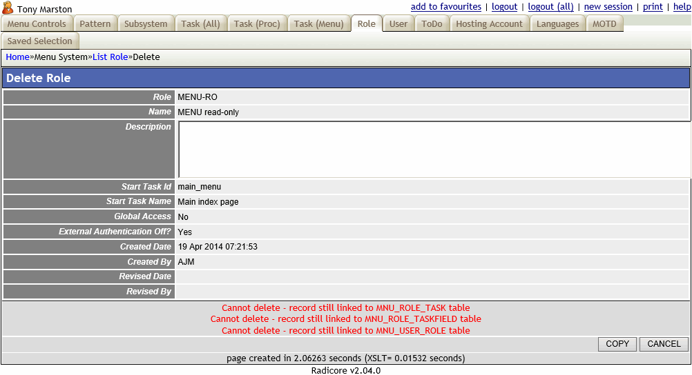Click the user avatar icon beside Tony Marston
This screenshot has height=375, width=692.
[8, 8]
